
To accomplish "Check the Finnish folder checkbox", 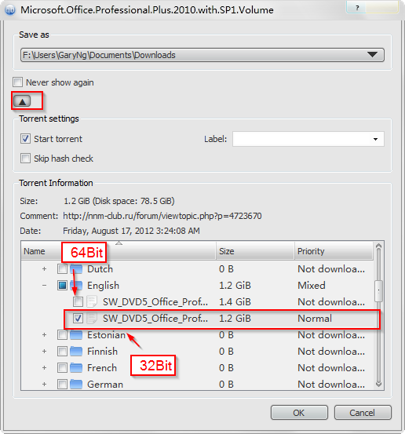I will click(62, 352).
